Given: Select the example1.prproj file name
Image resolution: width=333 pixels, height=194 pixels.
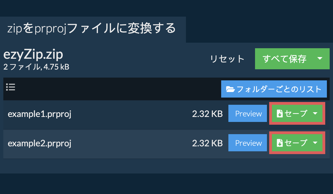Looking at the screenshot, I should [39, 114].
